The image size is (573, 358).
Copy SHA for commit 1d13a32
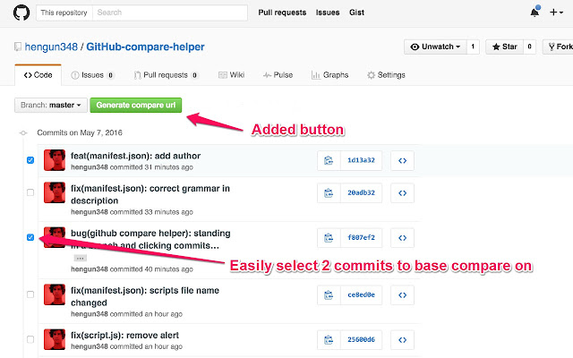tap(329, 161)
